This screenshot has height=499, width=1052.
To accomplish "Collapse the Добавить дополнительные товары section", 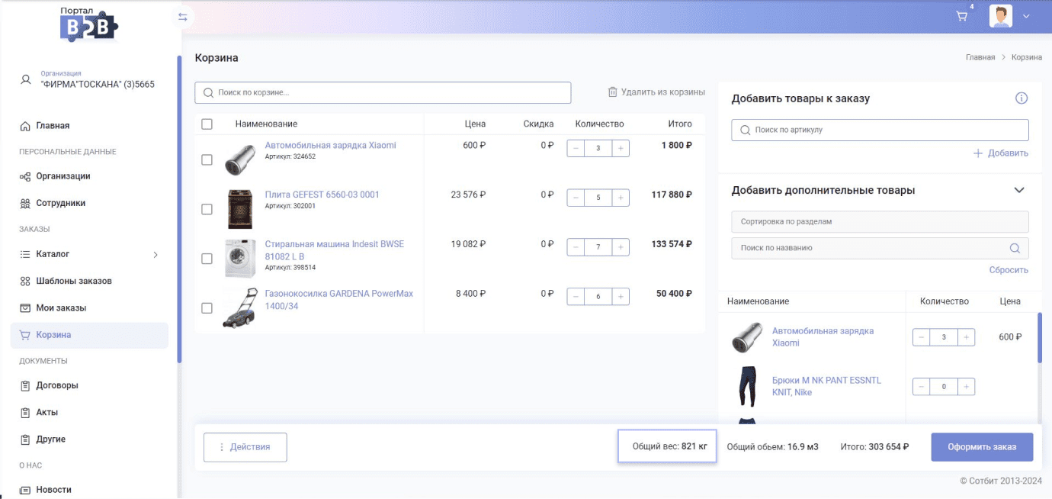I will pyautogui.click(x=1019, y=190).
